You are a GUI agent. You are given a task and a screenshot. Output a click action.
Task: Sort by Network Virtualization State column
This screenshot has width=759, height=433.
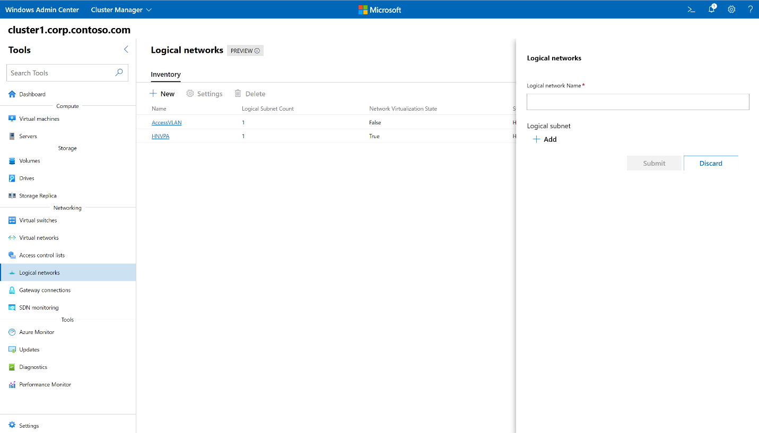(x=403, y=109)
